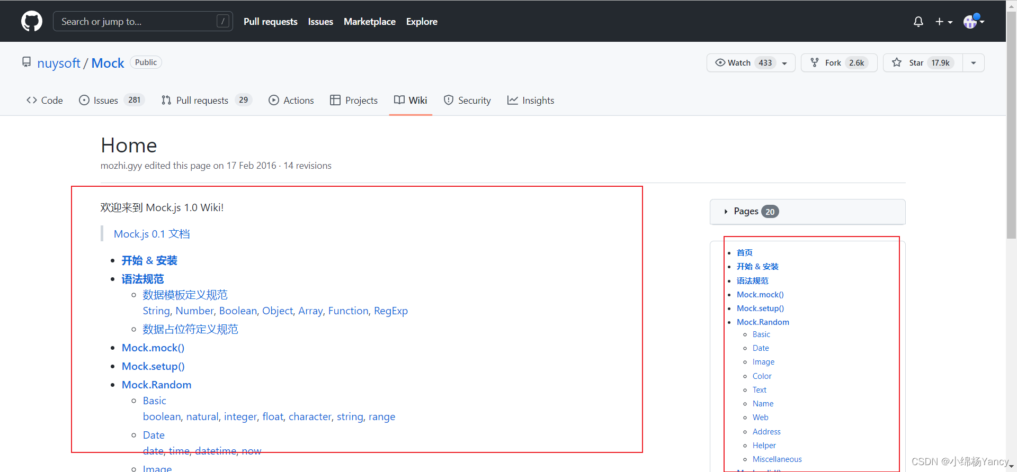
Task: Open the natural method link
Action: [202, 417]
